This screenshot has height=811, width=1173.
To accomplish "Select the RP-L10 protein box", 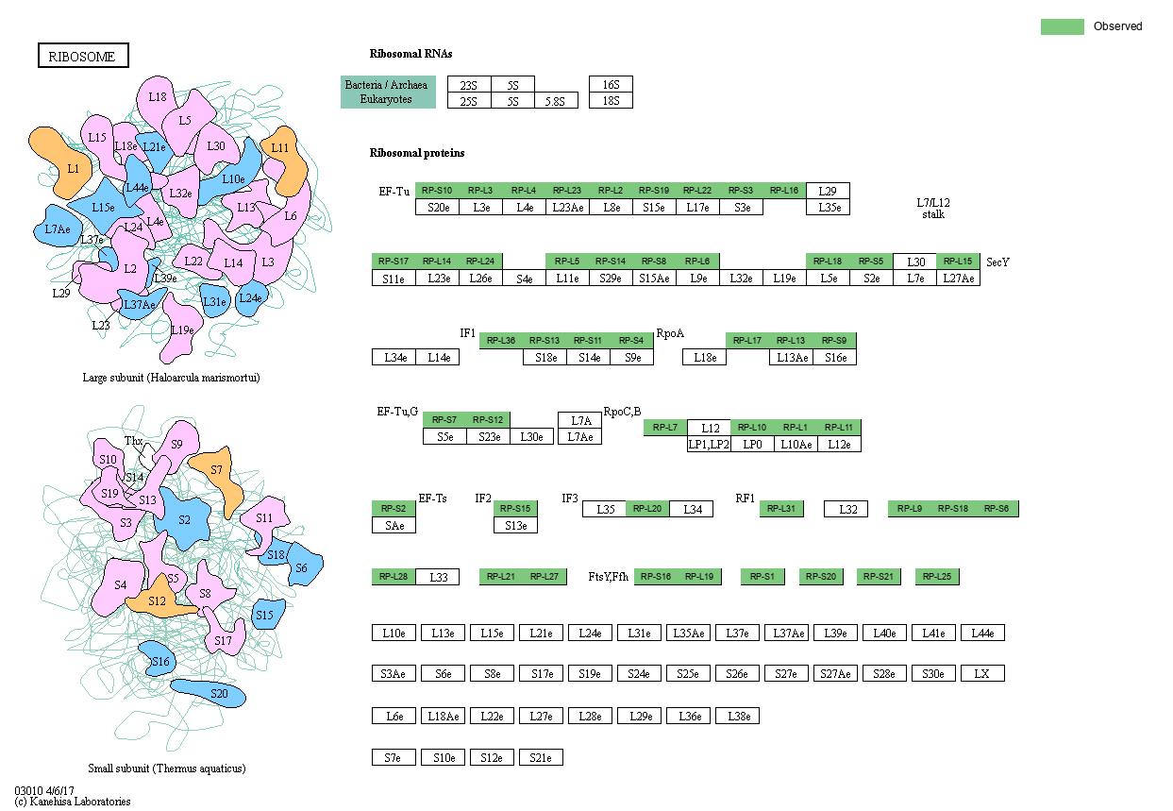I will click(x=752, y=429).
